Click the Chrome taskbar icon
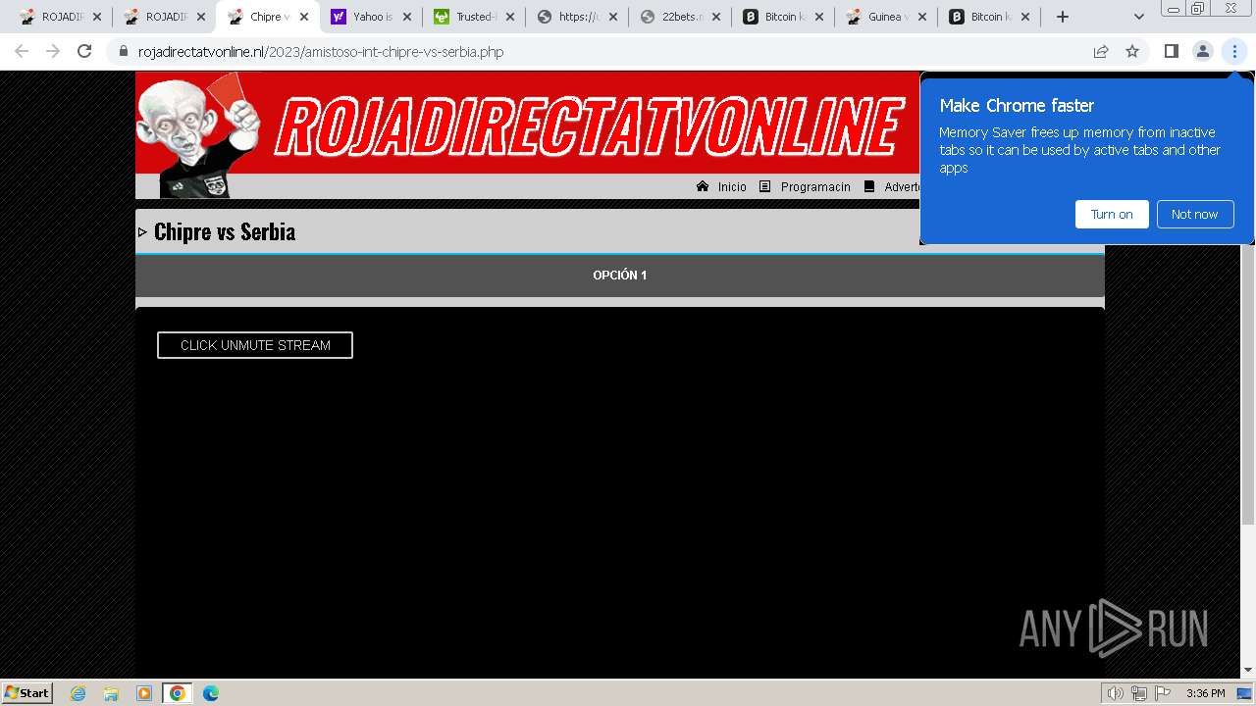The width and height of the screenshot is (1256, 706). coord(178,693)
